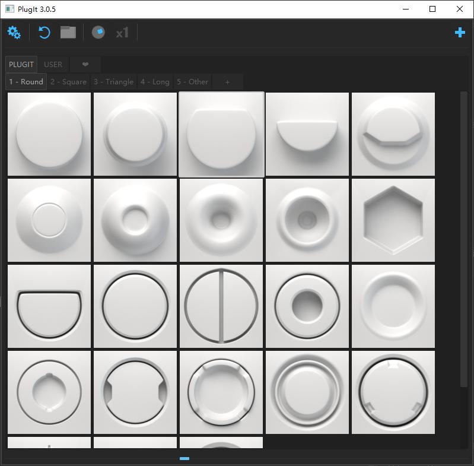Select the 3 - Triangle category
This screenshot has height=466, width=474.
(113, 82)
